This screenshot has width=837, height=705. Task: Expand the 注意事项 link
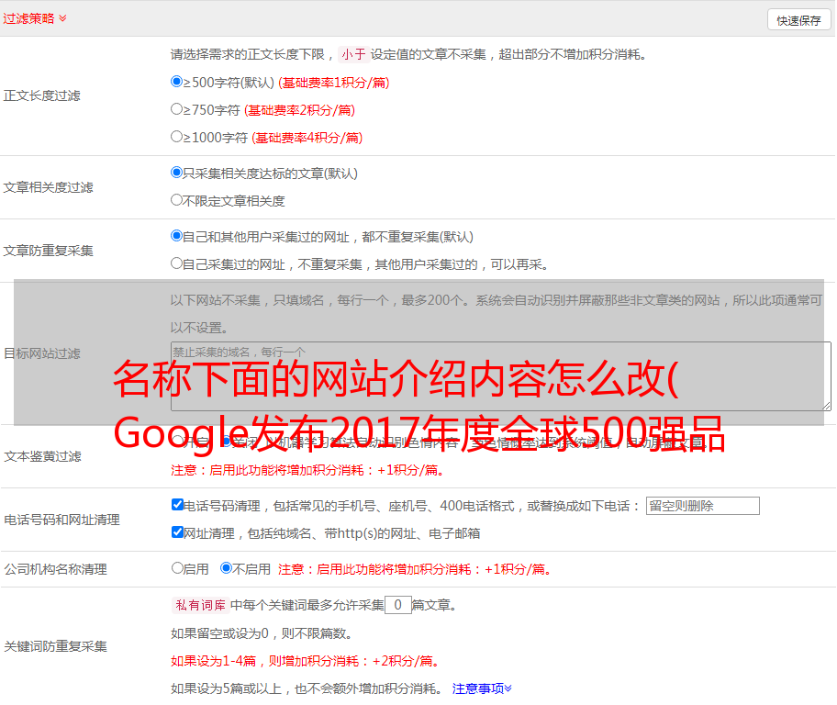click(x=482, y=688)
